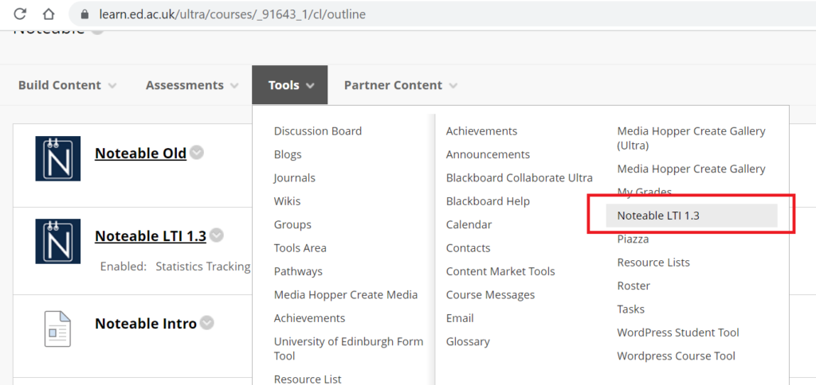Viewport: 816px width, 385px height.
Task: Choose Media Hopper Create Gallery non-Ultra entry
Action: point(691,169)
